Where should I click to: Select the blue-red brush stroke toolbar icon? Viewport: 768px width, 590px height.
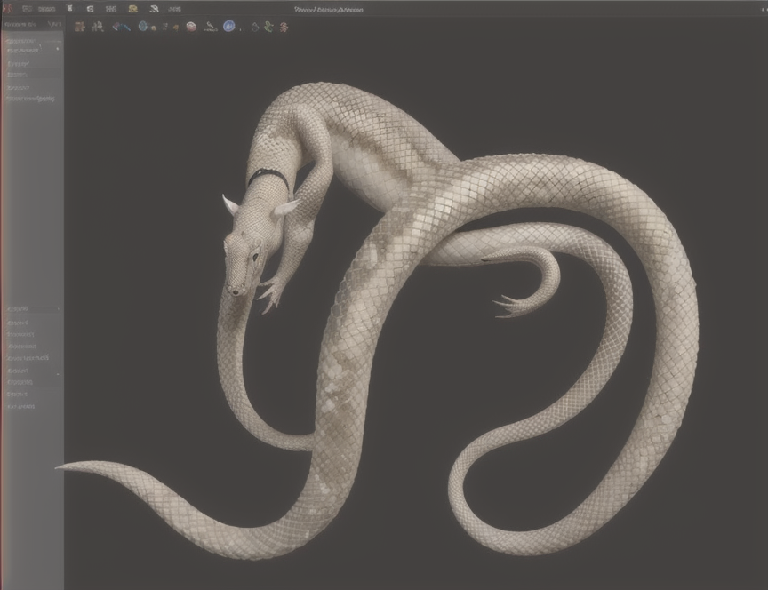pyautogui.click(x=121, y=27)
